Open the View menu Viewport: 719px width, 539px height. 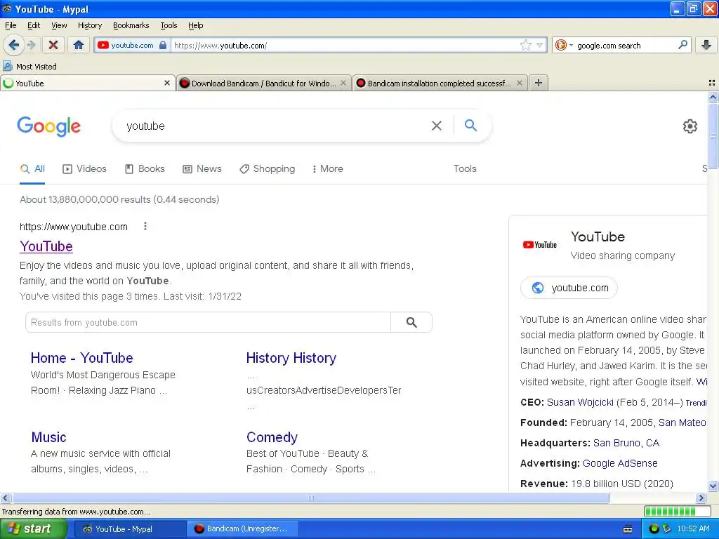click(x=59, y=25)
